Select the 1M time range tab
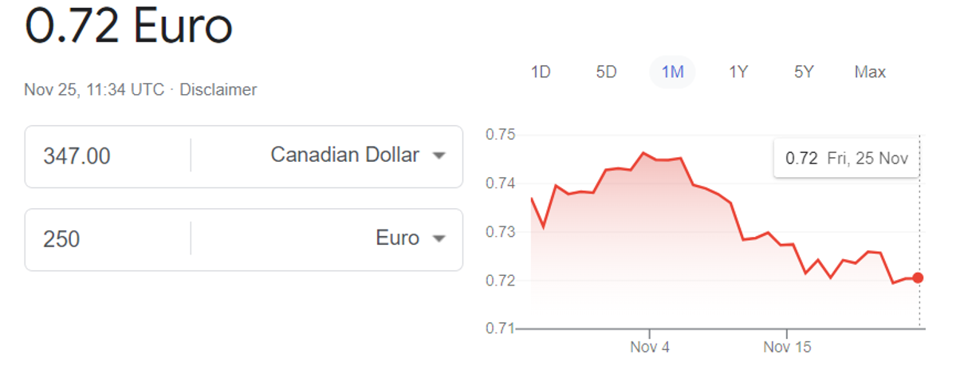Image resolution: width=960 pixels, height=370 pixels. click(672, 73)
